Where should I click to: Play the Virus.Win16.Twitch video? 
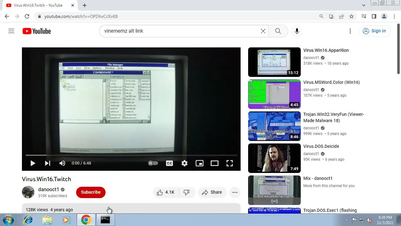(x=33, y=163)
